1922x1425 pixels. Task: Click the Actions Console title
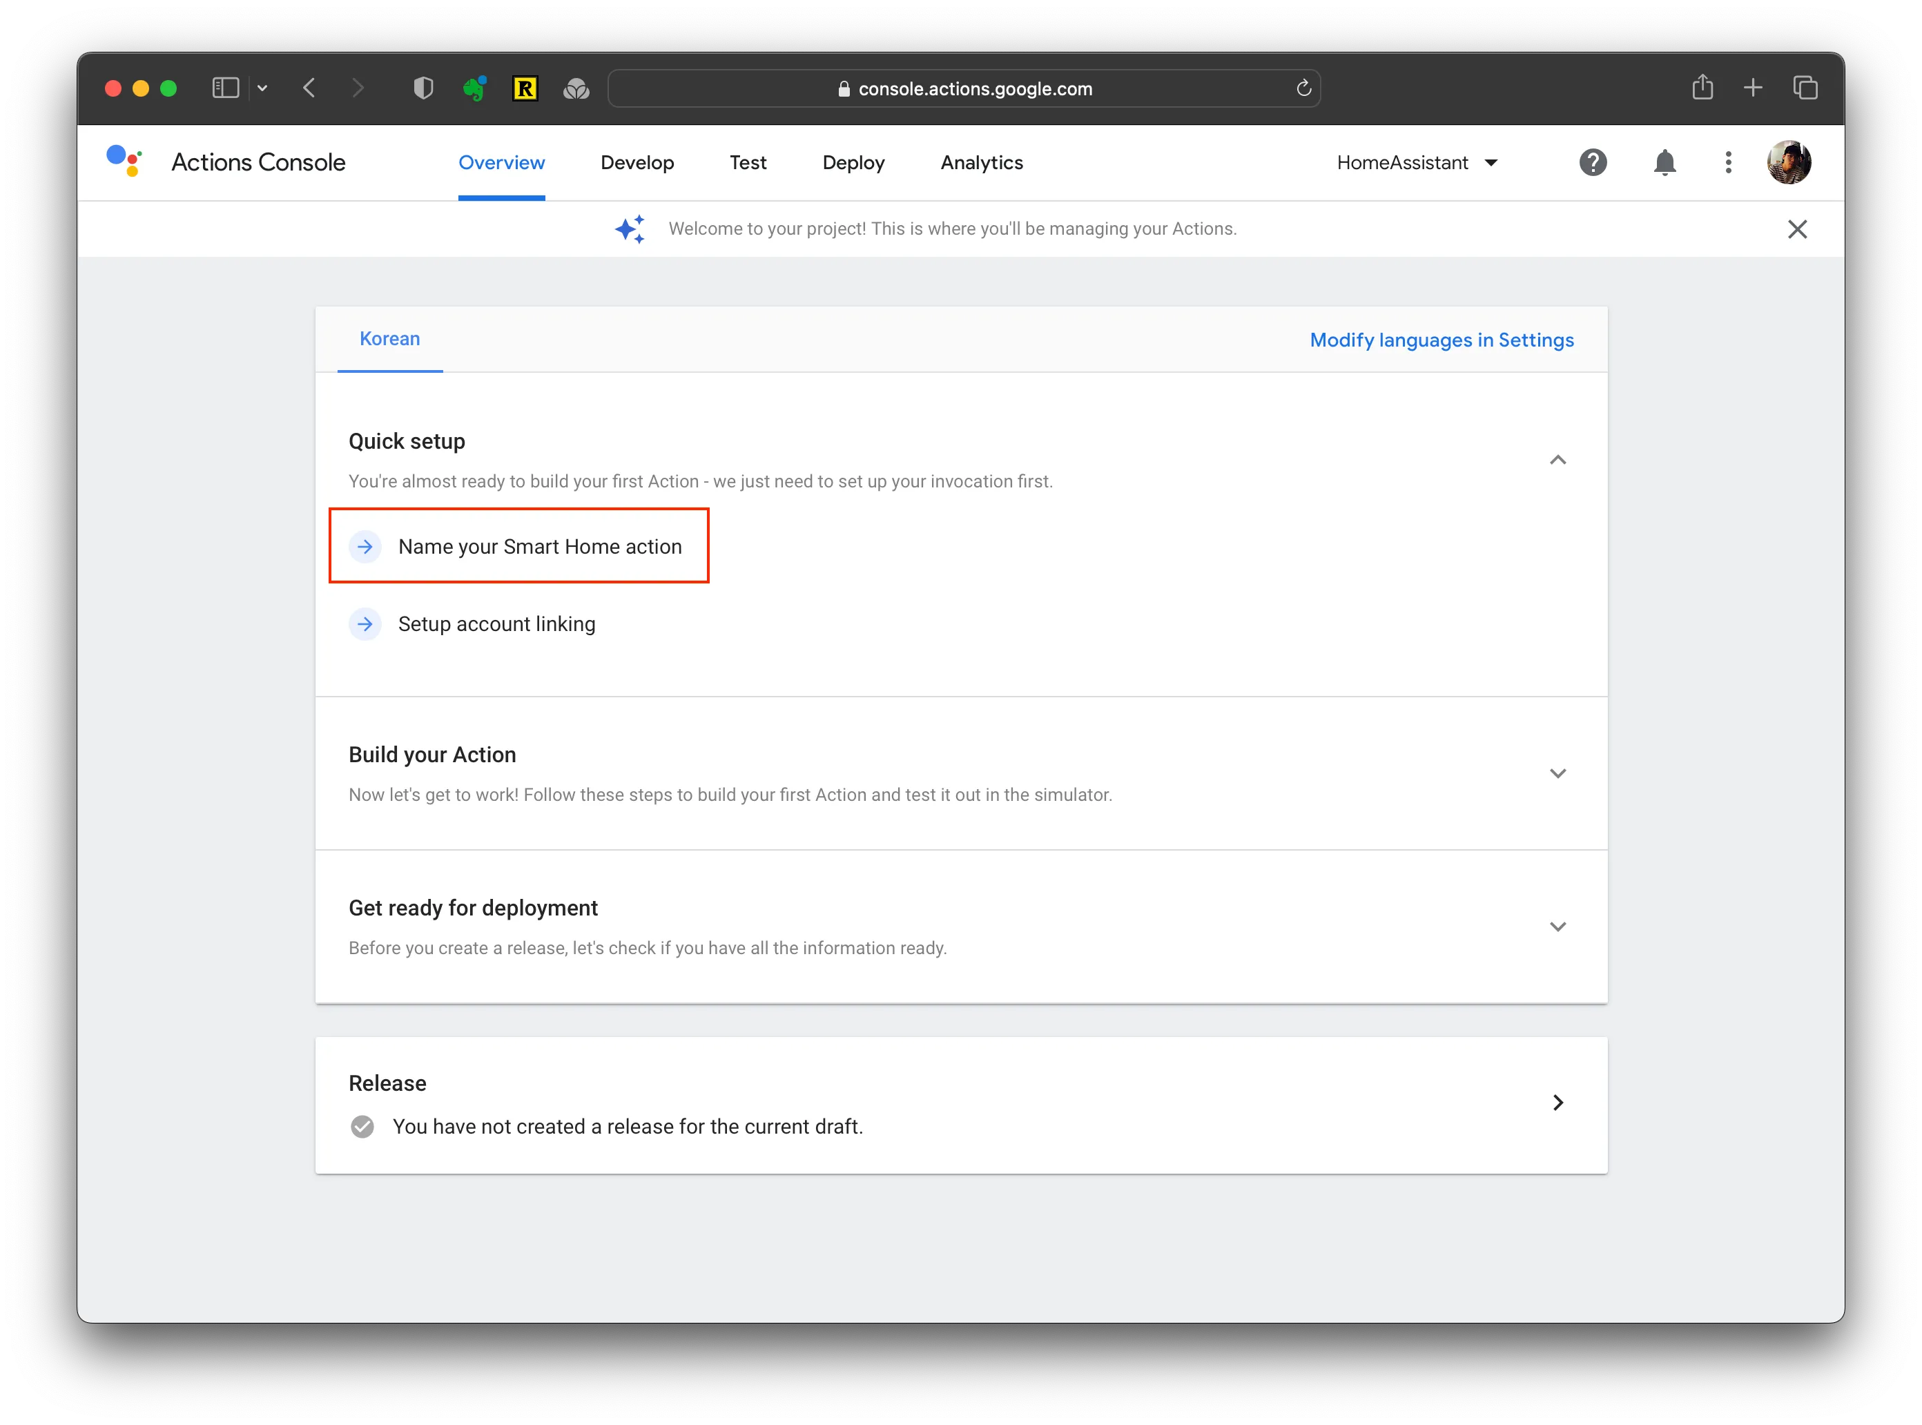[258, 162]
